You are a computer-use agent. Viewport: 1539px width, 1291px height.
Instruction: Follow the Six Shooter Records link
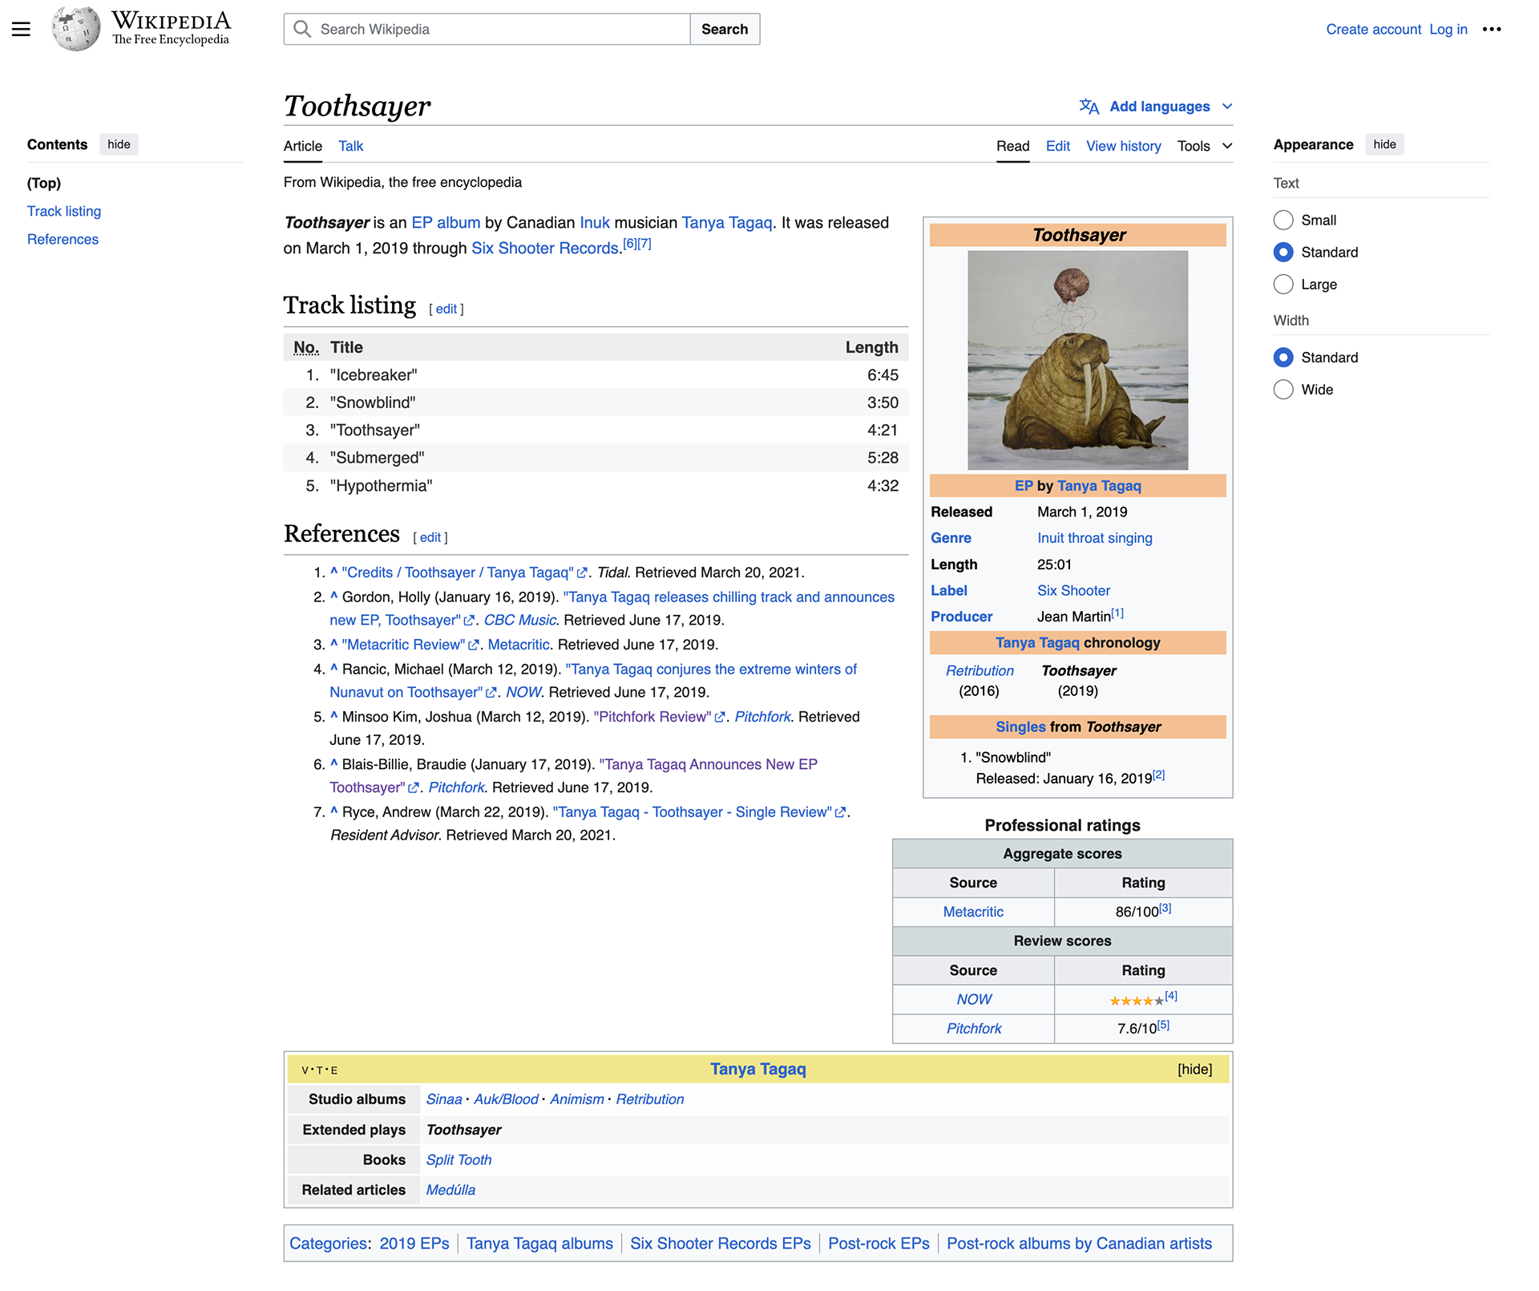click(544, 249)
